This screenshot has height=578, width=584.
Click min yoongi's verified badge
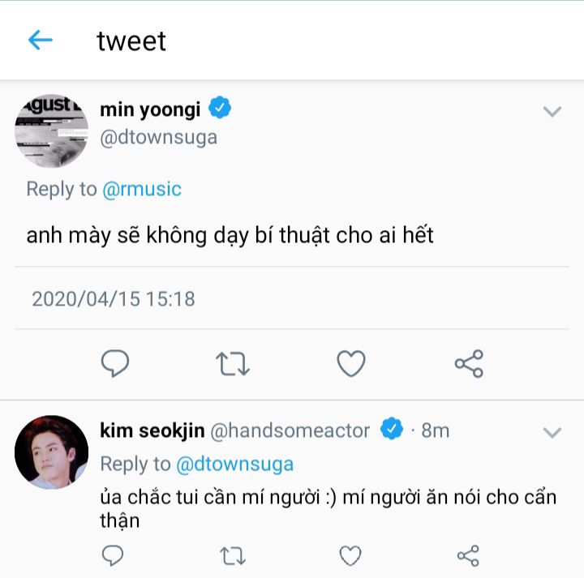point(221,108)
